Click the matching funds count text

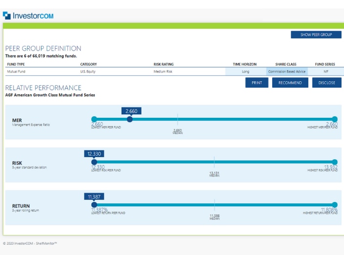tap(41, 56)
